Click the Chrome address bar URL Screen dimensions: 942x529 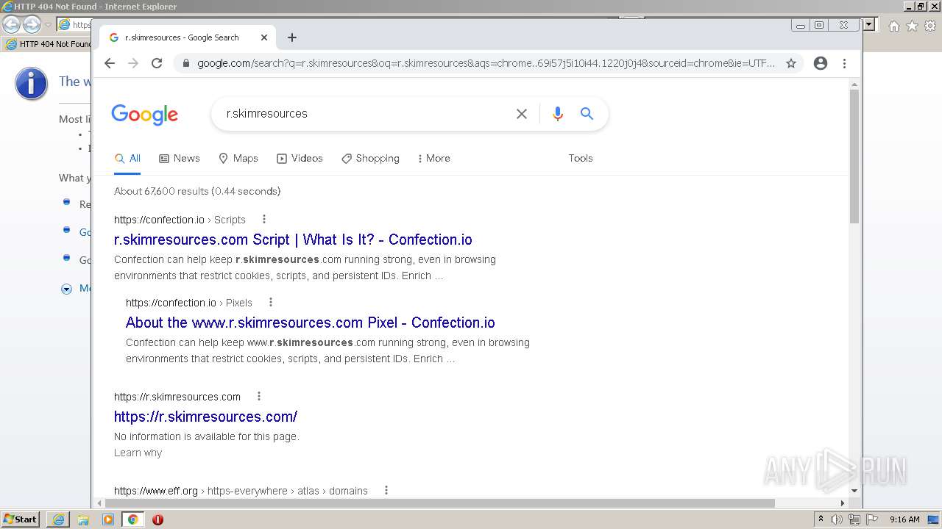[x=486, y=63]
